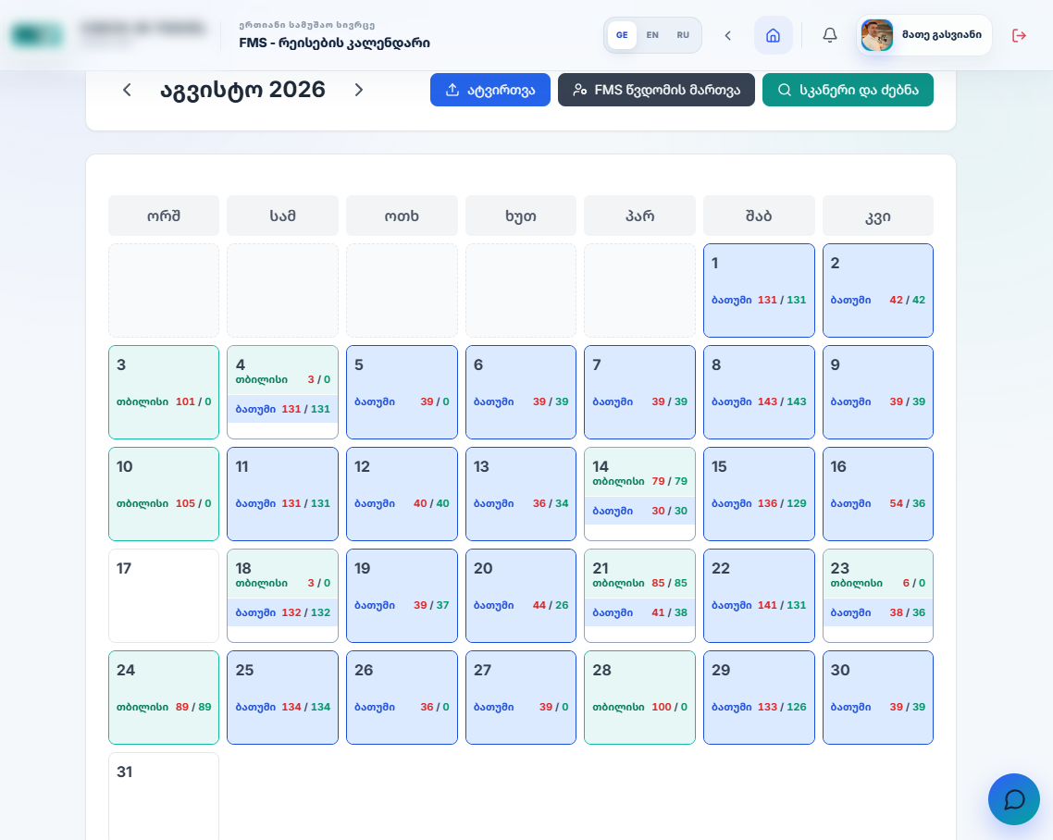Open August 16 day cell

[x=878, y=494]
